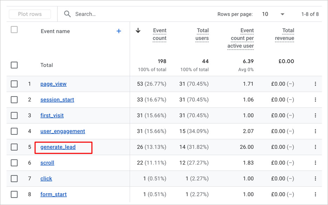Open the generate_lead event link
Viewport: 328px width, 205px height.
57,147
